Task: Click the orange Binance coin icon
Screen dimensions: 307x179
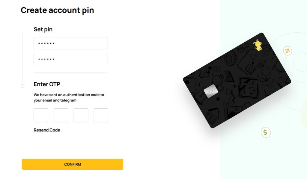Action: (x=287, y=51)
